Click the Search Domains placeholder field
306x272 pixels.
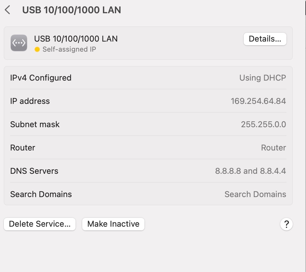255,194
